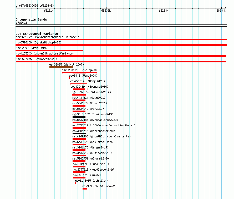234x199 pixels.
Task: Select nsv5530483 (ByrskaBishop2022) label
Action: coord(95,120)
